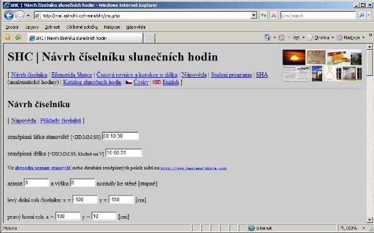Open the Soubor menu
This screenshot has width=374, height=233.
pyautogui.click(x=12, y=27)
